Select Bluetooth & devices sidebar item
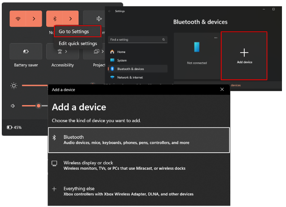Viewport: 286px width, 207px height. tap(138, 69)
